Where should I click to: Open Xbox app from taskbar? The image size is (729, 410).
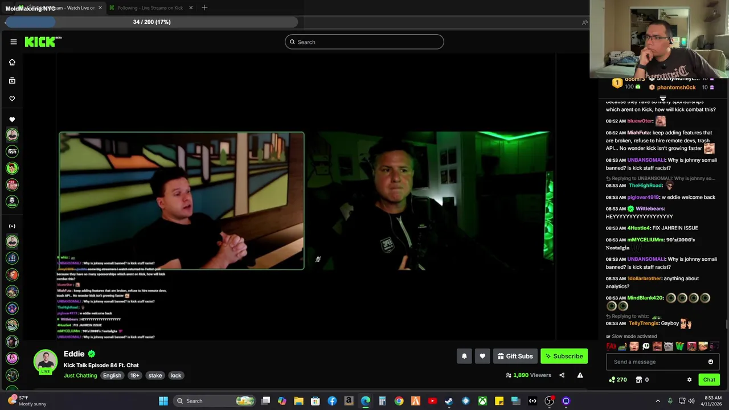(482, 401)
